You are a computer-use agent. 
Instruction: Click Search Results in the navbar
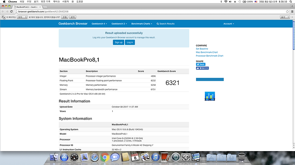tap(166, 24)
